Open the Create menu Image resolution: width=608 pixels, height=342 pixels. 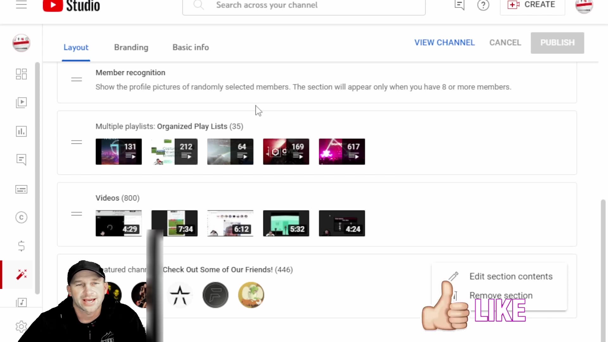[532, 5]
